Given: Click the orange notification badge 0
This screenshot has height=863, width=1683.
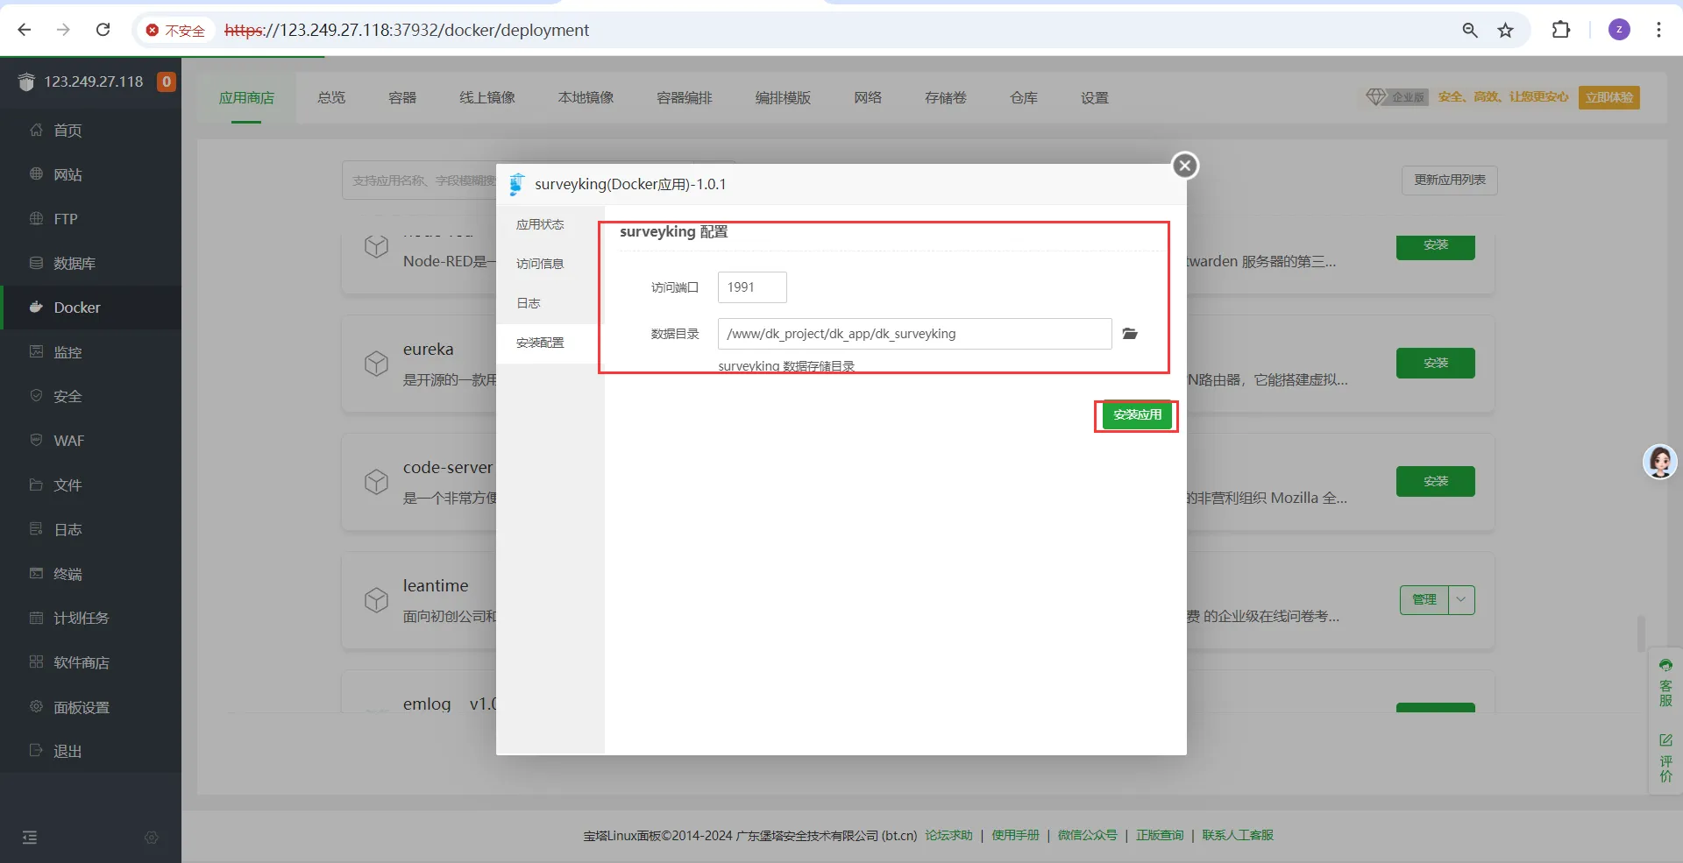Looking at the screenshot, I should (x=166, y=81).
